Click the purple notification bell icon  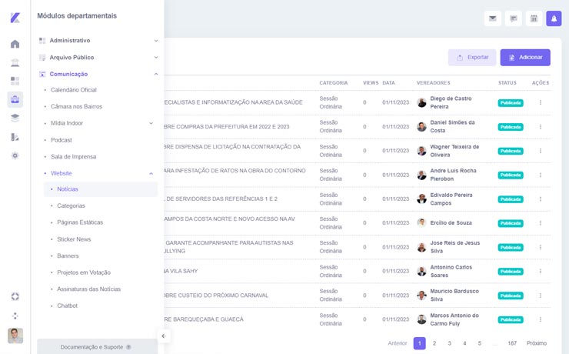pyautogui.click(x=554, y=18)
